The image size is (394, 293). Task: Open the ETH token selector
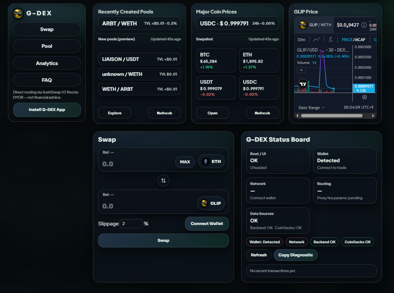point(211,161)
